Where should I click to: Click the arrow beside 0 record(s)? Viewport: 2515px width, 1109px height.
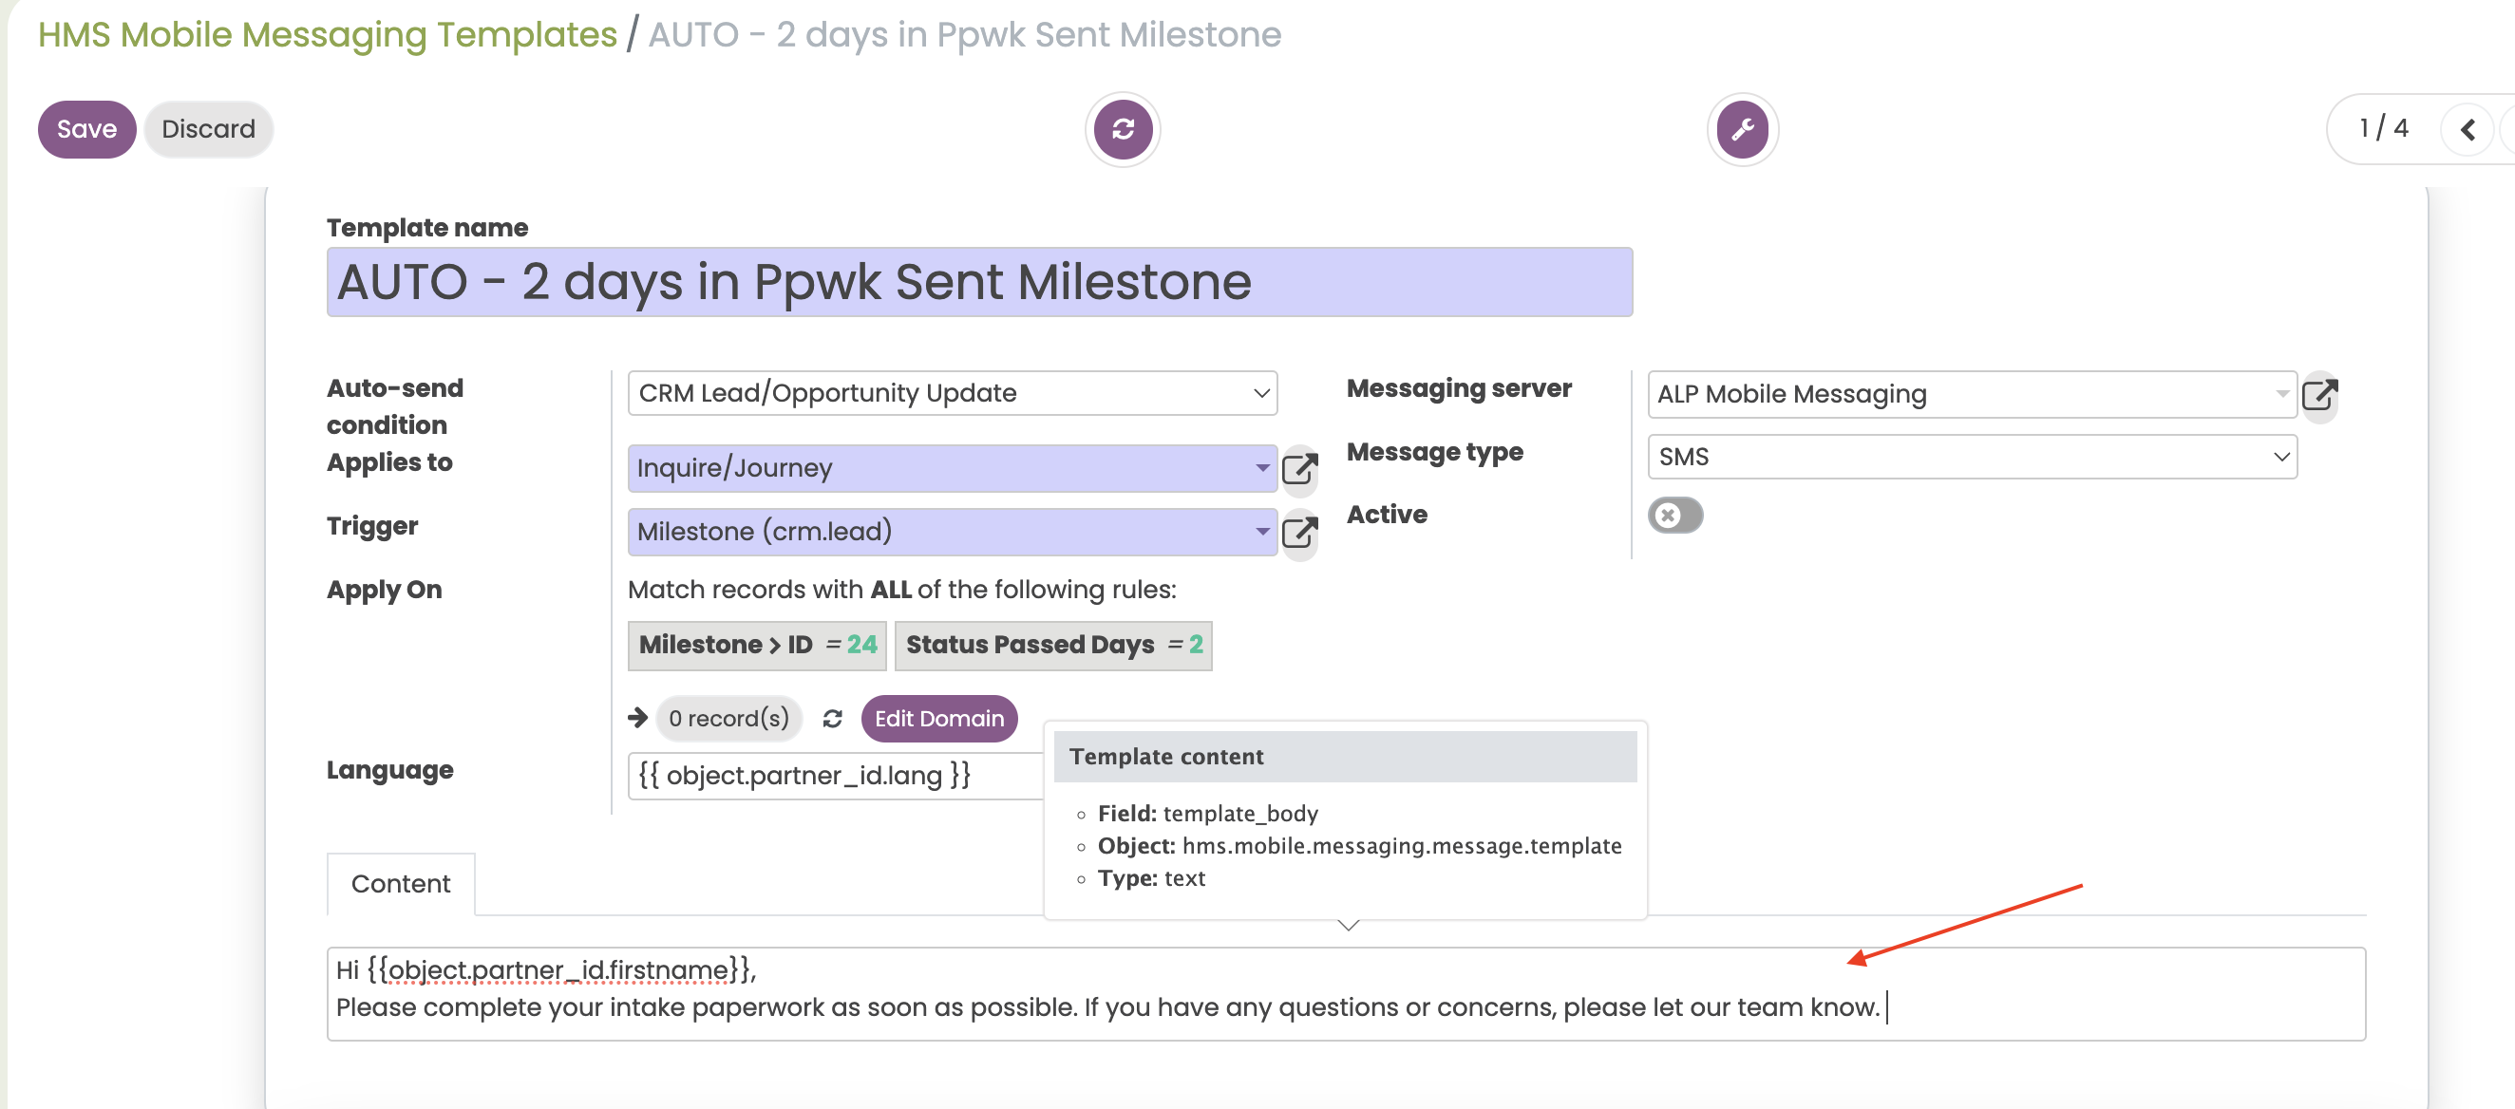pyautogui.click(x=637, y=718)
